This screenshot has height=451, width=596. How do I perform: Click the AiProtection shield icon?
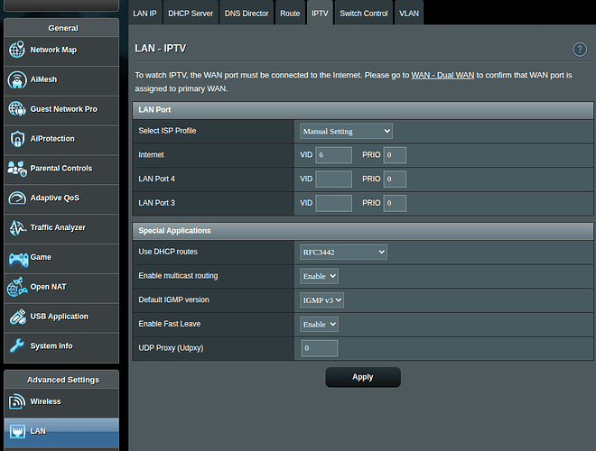pos(17,139)
